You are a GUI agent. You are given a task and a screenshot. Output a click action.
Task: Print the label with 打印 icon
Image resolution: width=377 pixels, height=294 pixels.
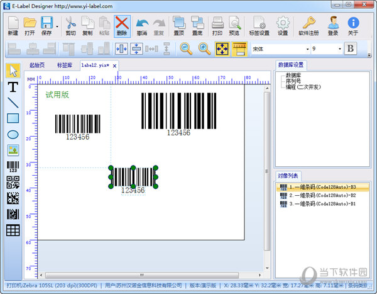[217, 26]
